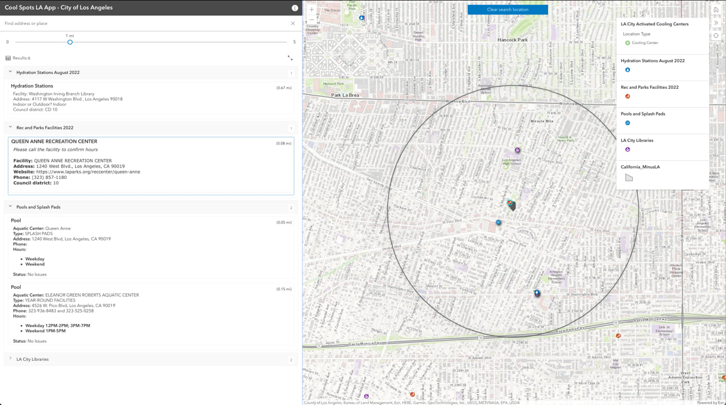Open the laparks.org queen-anne website link

click(x=88, y=172)
